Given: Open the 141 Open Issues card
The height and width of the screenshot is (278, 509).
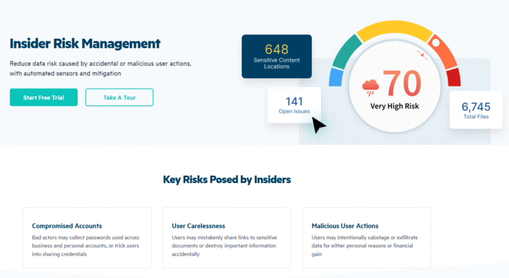Looking at the screenshot, I should (294, 105).
